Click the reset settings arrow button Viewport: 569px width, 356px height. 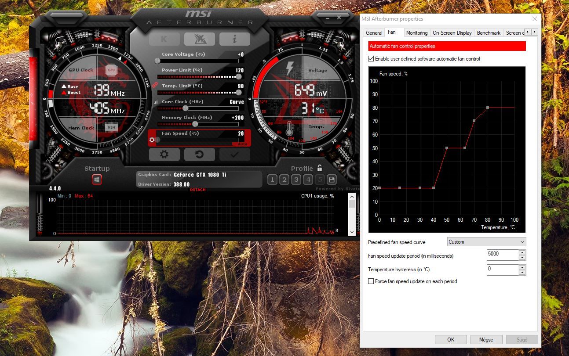(199, 155)
